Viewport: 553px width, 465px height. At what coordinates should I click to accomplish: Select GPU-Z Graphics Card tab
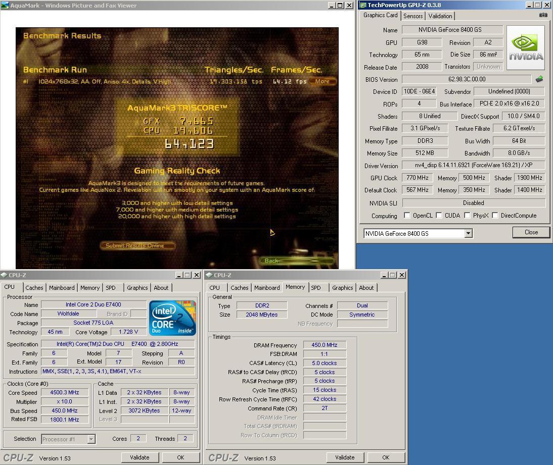[x=380, y=15]
